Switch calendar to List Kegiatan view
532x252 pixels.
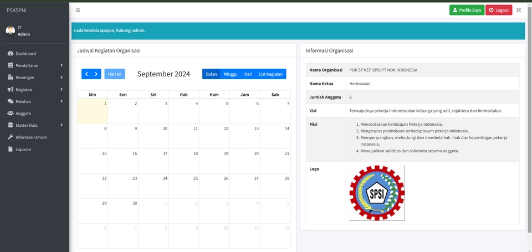click(x=271, y=74)
